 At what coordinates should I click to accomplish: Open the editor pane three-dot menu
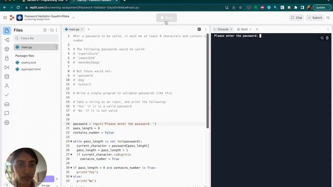point(206,29)
